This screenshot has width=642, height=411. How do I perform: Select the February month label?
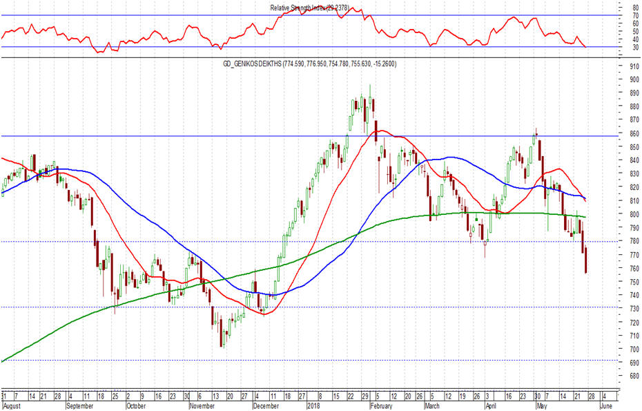381,405
